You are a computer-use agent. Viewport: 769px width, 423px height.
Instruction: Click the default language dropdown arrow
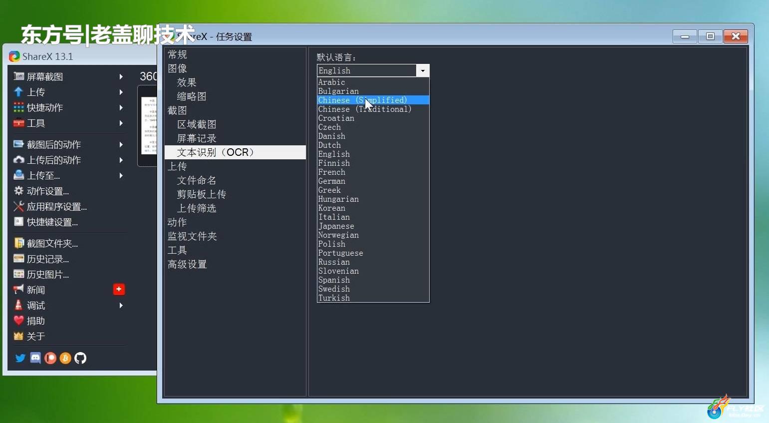[423, 70]
